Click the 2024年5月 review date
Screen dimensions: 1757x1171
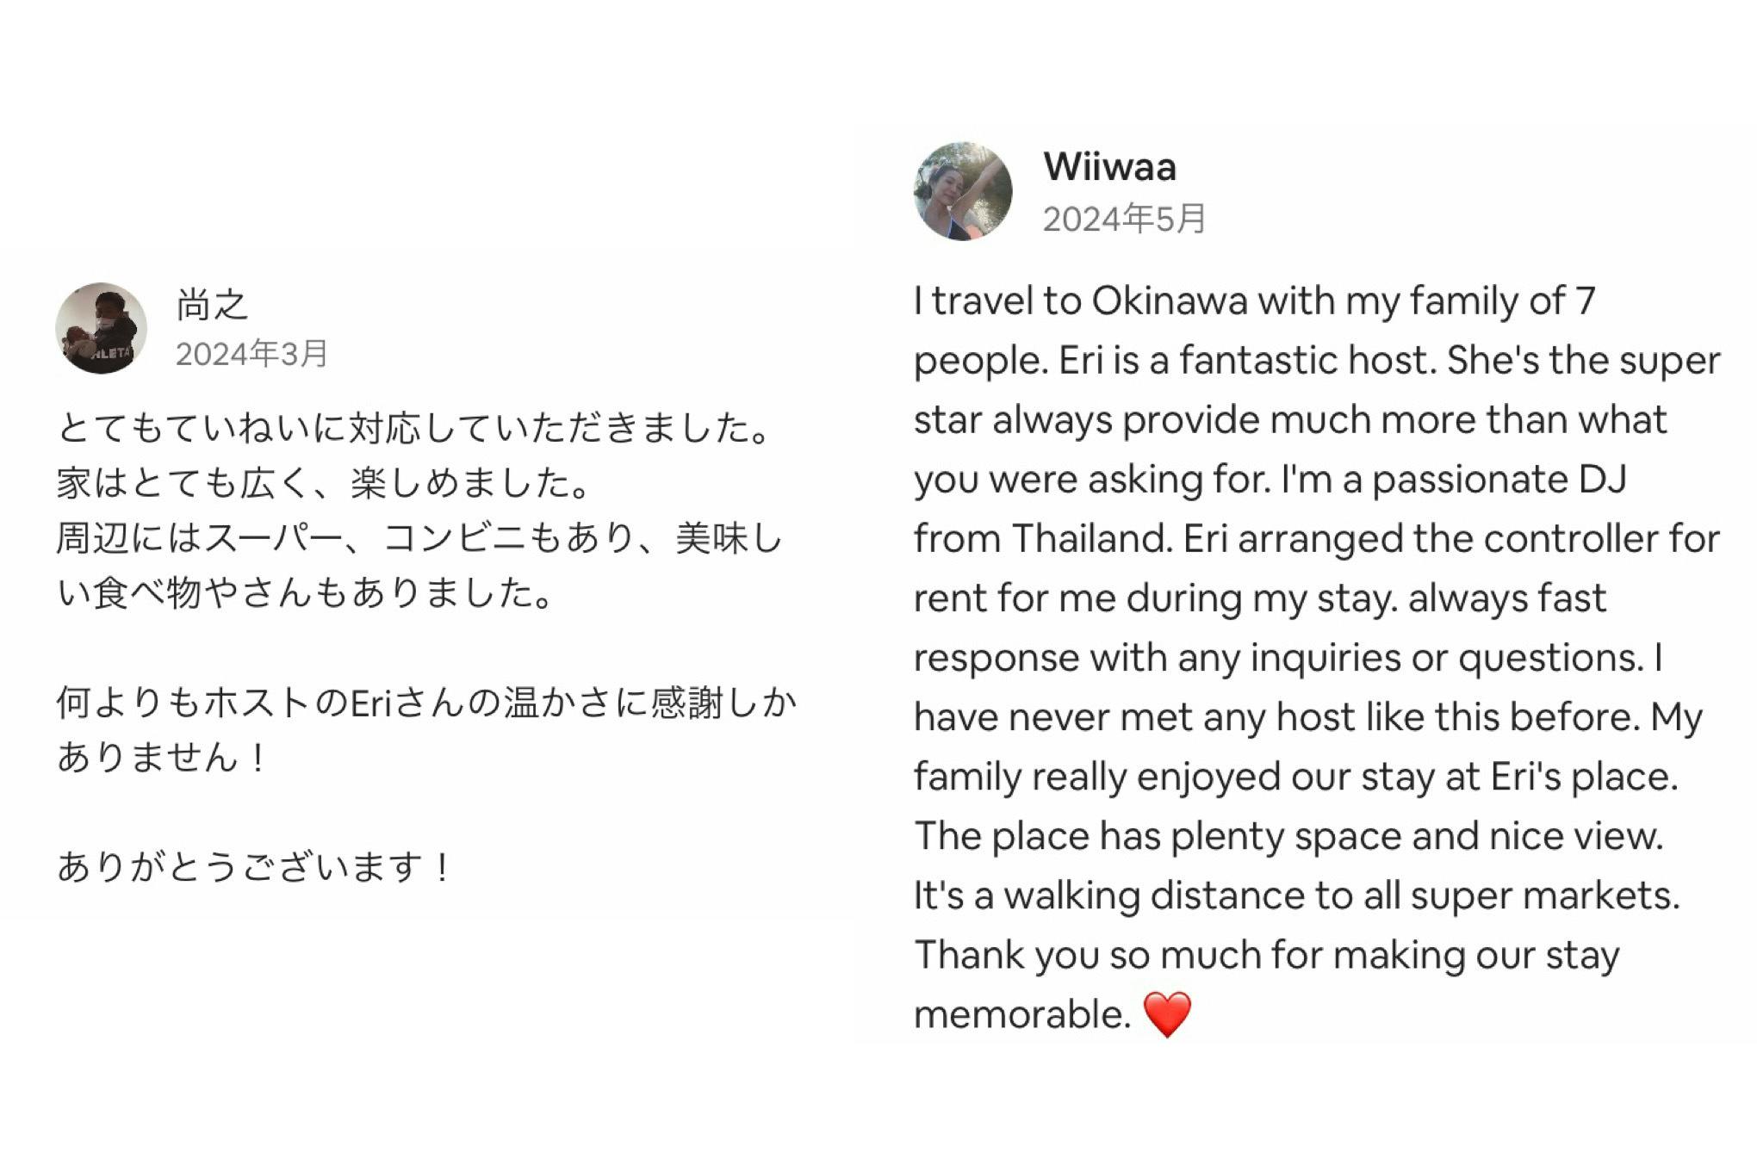1124,219
